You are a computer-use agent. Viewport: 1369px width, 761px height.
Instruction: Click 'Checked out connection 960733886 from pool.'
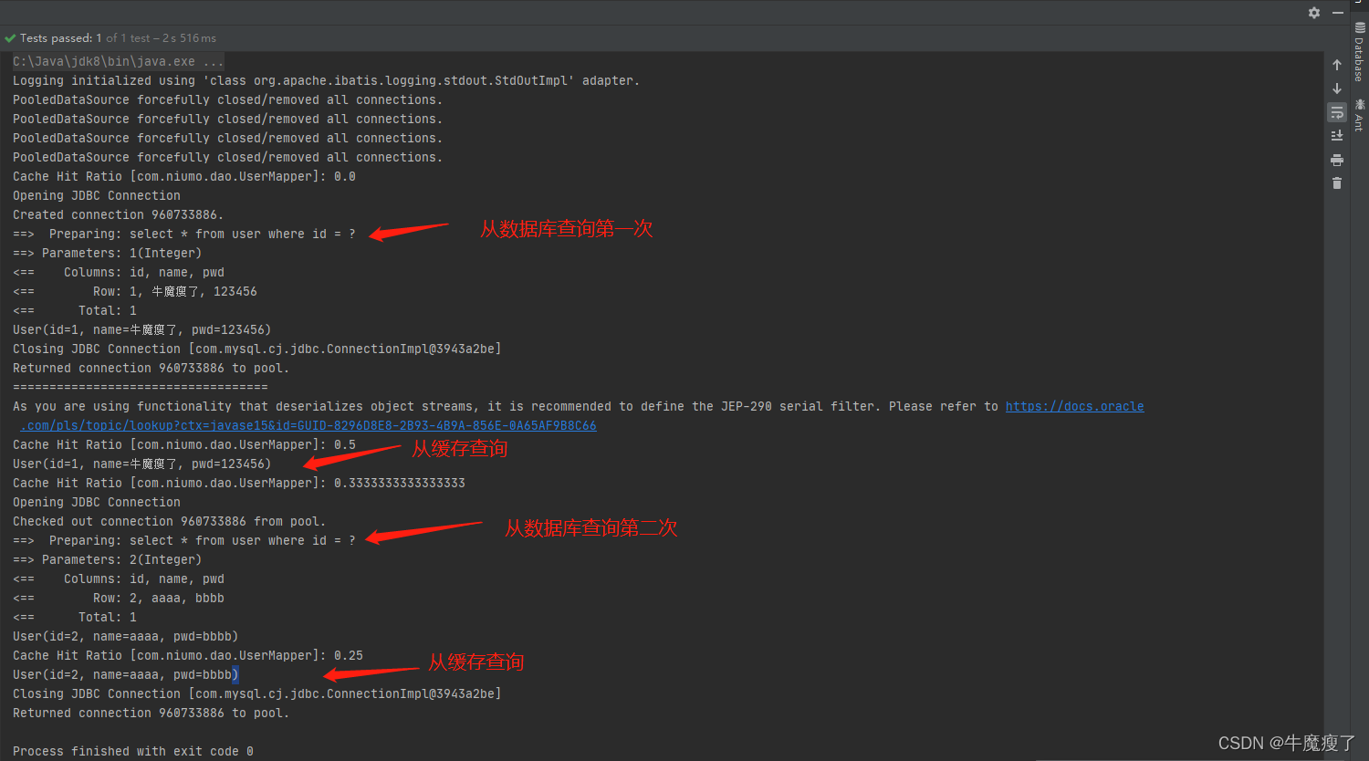tap(169, 521)
